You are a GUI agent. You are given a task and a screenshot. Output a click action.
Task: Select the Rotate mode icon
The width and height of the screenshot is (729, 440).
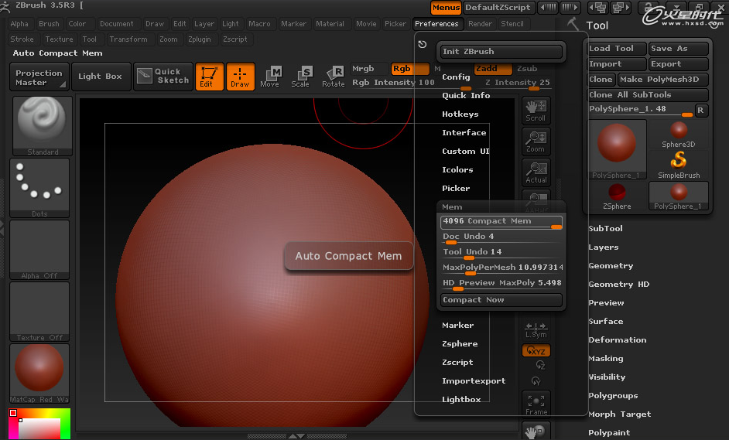(x=334, y=77)
